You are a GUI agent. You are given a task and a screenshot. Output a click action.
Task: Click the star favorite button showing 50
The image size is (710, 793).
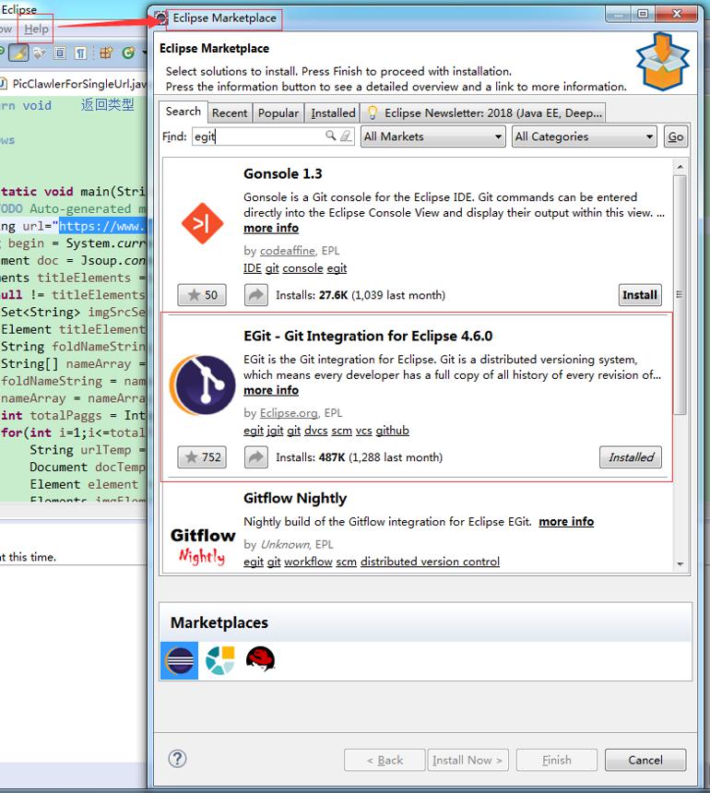pos(202,295)
